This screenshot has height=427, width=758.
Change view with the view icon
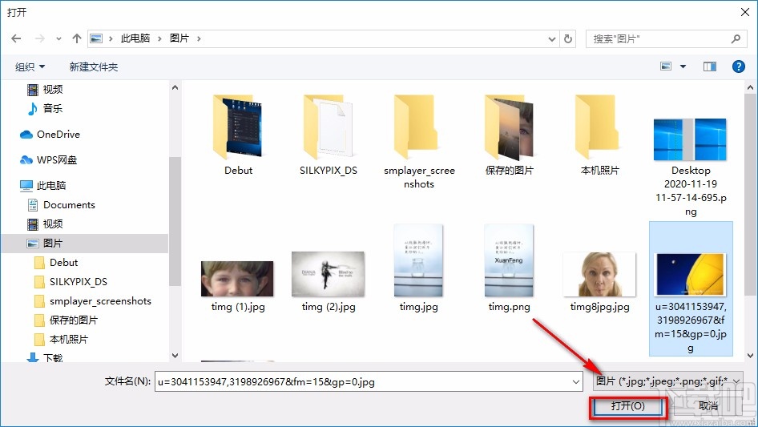point(666,66)
